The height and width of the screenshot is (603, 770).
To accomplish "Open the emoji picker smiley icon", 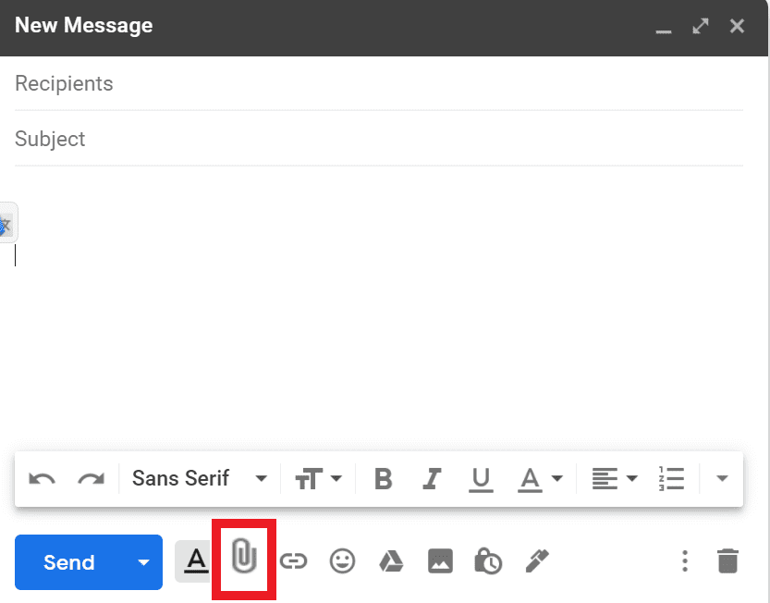I will tap(343, 561).
